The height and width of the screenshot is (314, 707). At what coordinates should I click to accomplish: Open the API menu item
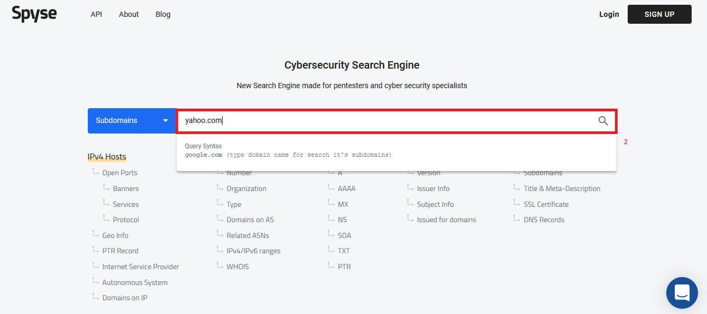tap(96, 14)
